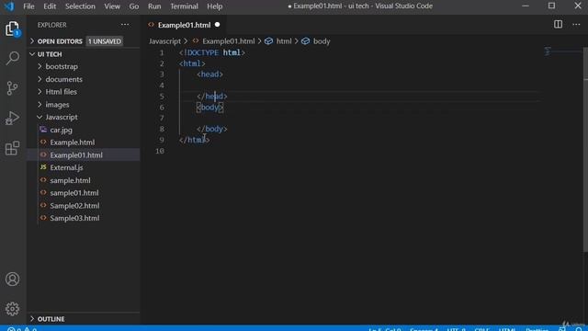Open the Go menu
Viewport: 588px width, 331px height.
point(134,6)
